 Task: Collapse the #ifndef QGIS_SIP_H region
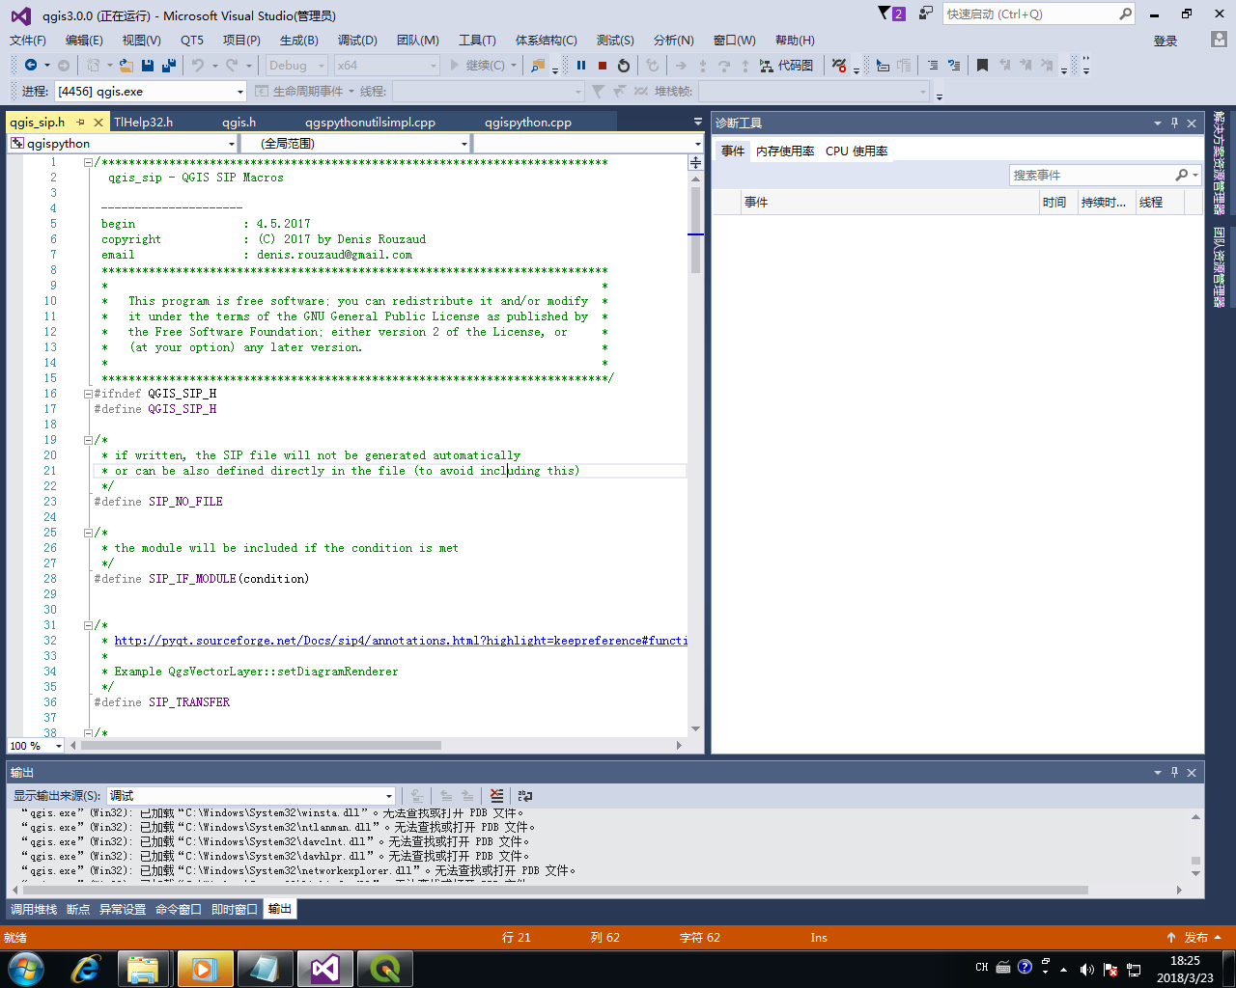tap(88, 394)
